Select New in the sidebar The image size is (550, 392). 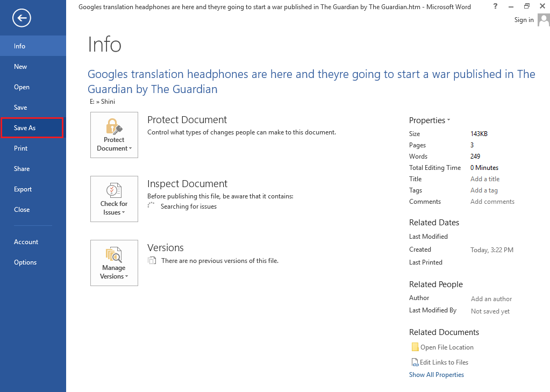click(x=33, y=66)
